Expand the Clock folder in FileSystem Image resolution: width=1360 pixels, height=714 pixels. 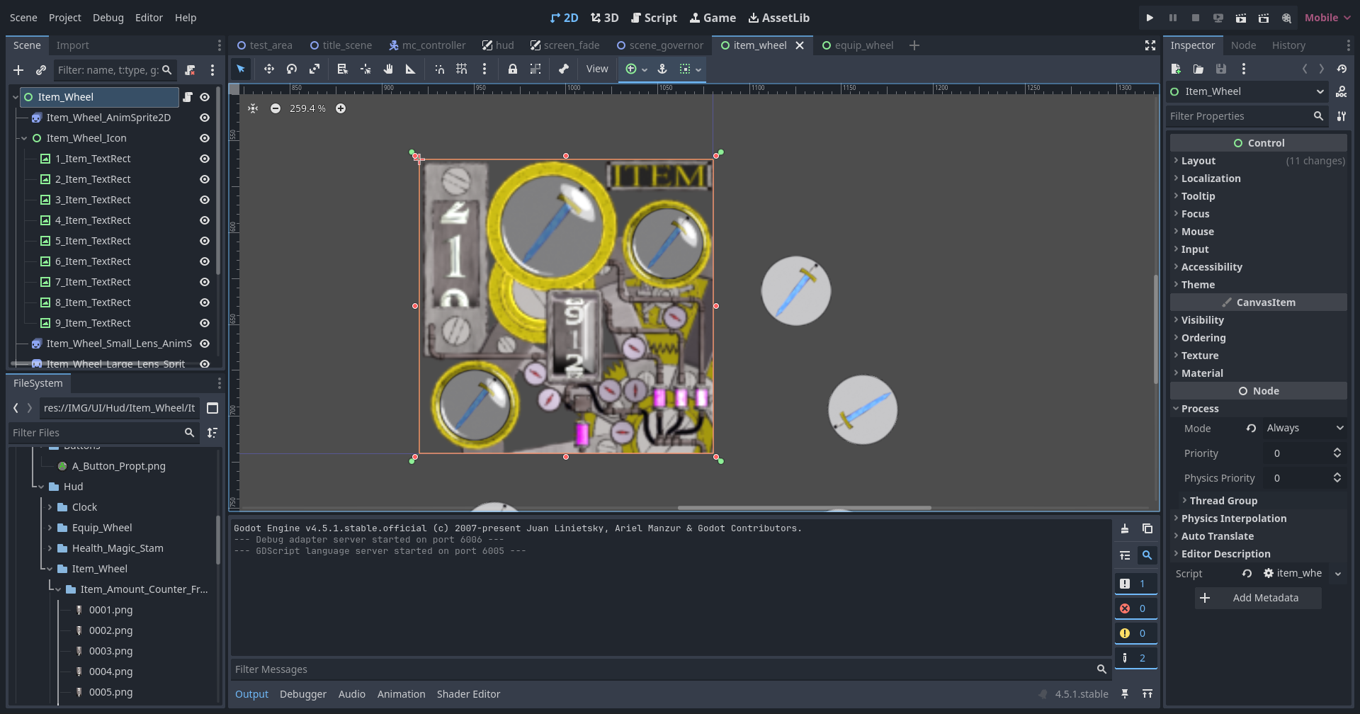tap(50, 507)
